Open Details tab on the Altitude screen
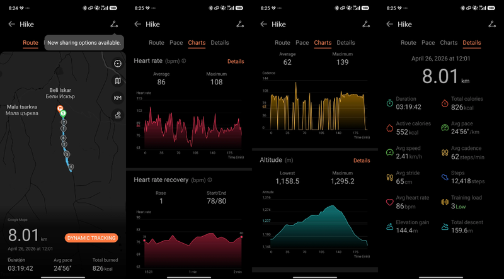This screenshot has width=504, height=279. (x=346, y=42)
